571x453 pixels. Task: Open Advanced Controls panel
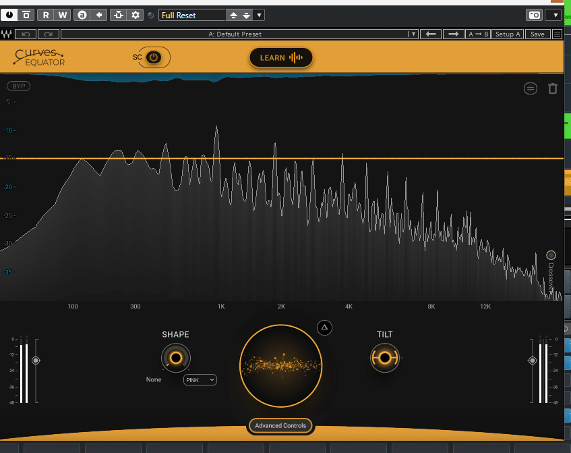(280, 425)
